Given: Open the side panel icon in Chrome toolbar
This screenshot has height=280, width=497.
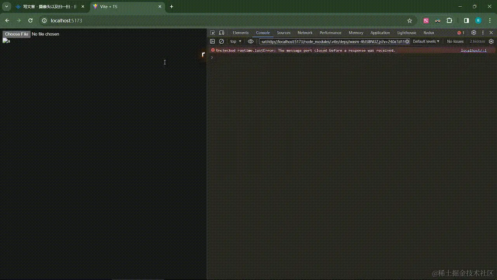Looking at the screenshot, I should [x=466, y=20].
